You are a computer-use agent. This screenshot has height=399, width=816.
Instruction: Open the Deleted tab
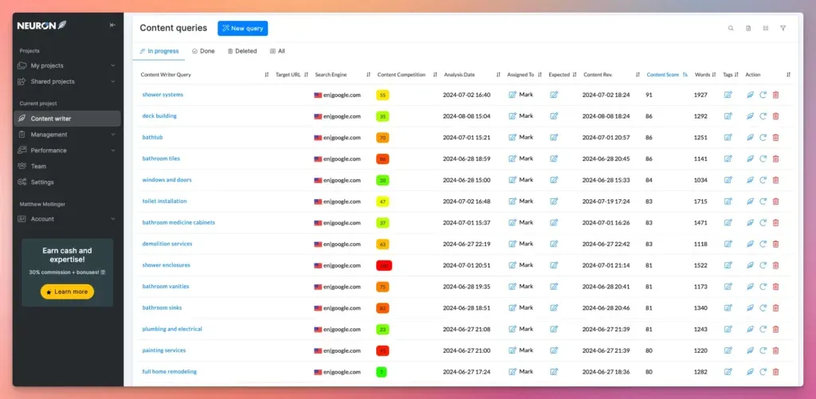point(242,51)
